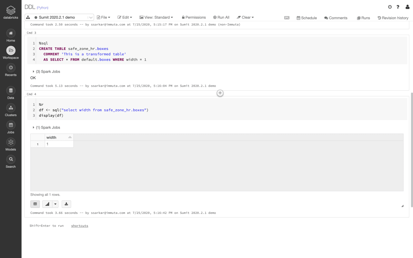Open Clusters in sidebar
Image resolution: width=413 pixels, height=258 pixels.
[x=11, y=110]
